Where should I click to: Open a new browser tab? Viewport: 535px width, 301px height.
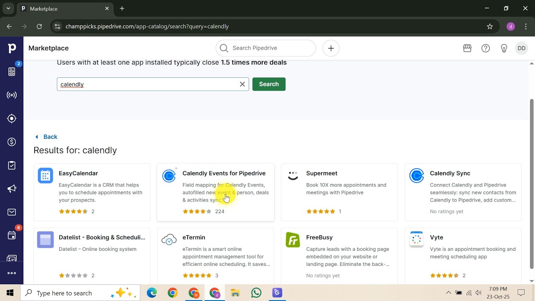122,8
